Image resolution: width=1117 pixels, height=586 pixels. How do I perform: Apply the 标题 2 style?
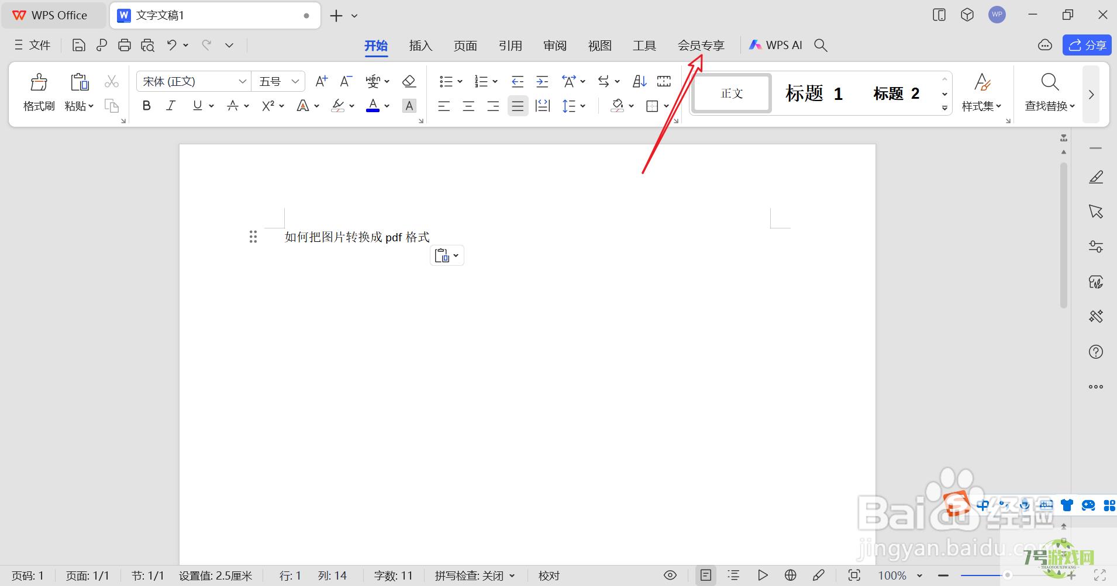tap(897, 93)
